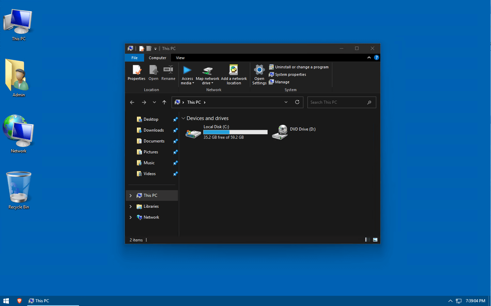This screenshot has width=491, height=306.
Task: Select Desktop in the Quick access list
Action: 151,119
